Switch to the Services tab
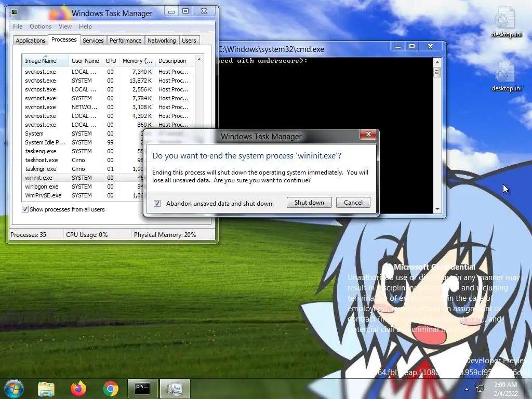532x399 pixels. [93, 41]
